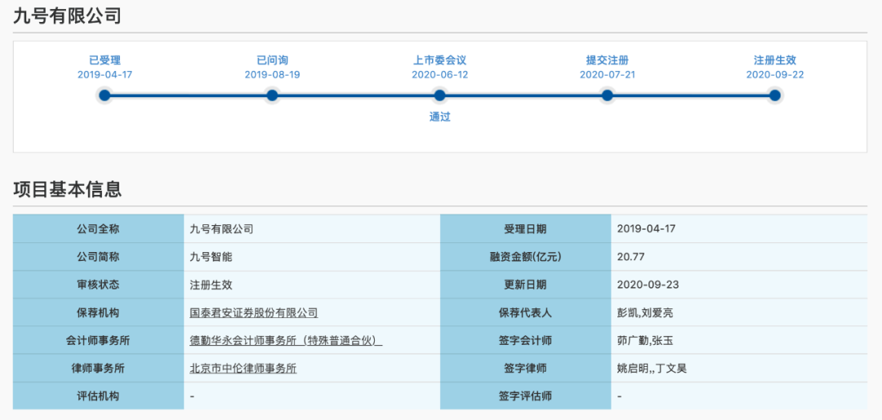Click the 已受理 stage label
The image size is (882, 420).
click(105, 60)
